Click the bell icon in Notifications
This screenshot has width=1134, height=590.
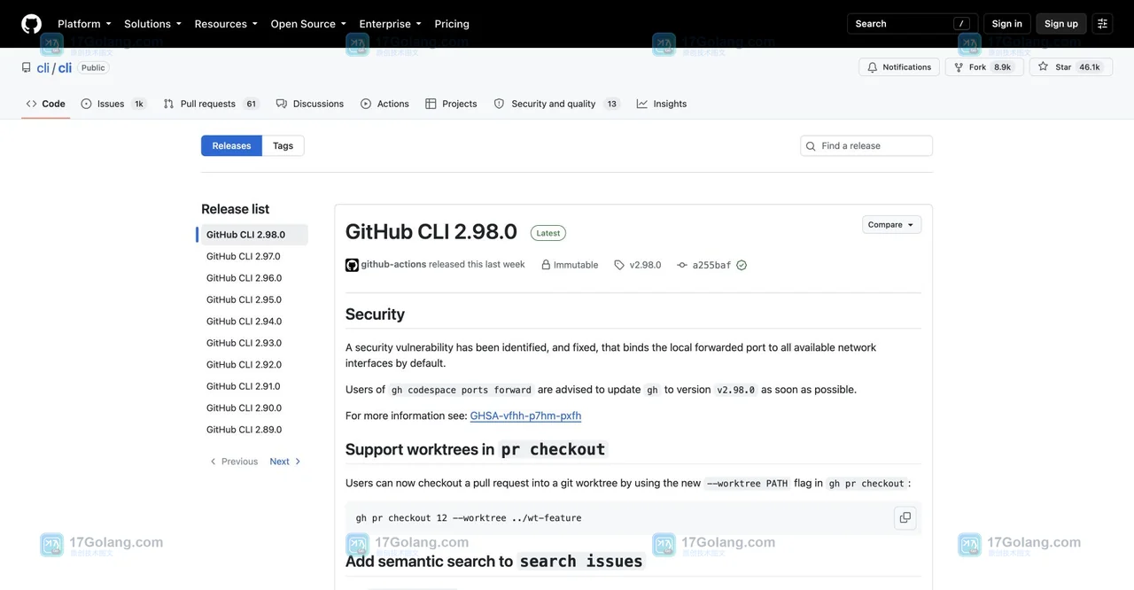point(873,67)
